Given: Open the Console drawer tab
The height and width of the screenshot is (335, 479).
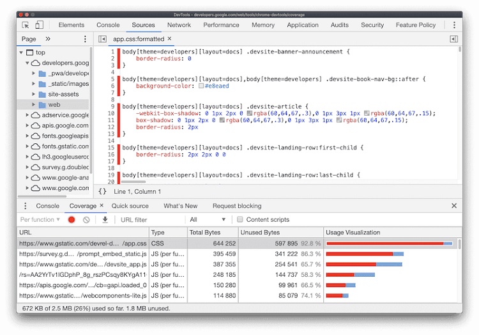Looking at the screenshot, I should point(47,206).
